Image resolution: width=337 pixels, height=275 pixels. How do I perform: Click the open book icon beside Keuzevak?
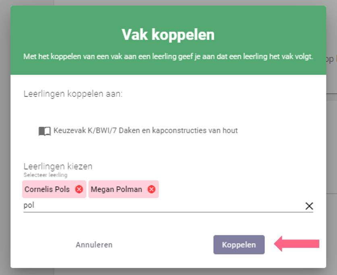point(44,131)
